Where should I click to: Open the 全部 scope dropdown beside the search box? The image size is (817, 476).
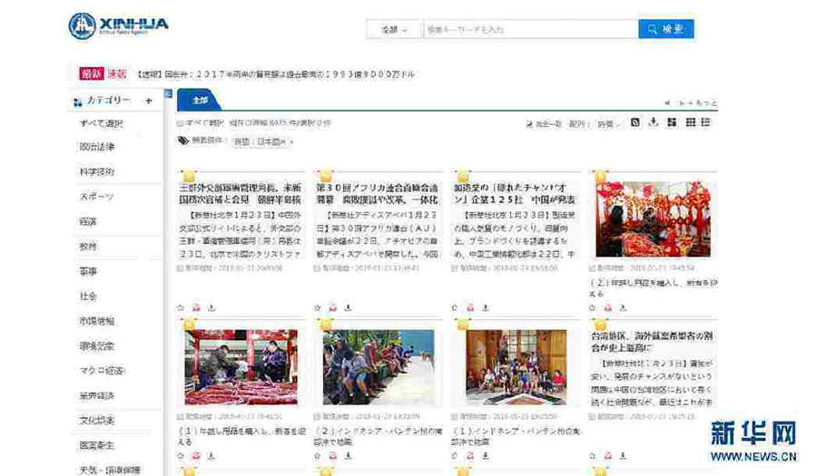pyautogui.click(x=393, y=30)
